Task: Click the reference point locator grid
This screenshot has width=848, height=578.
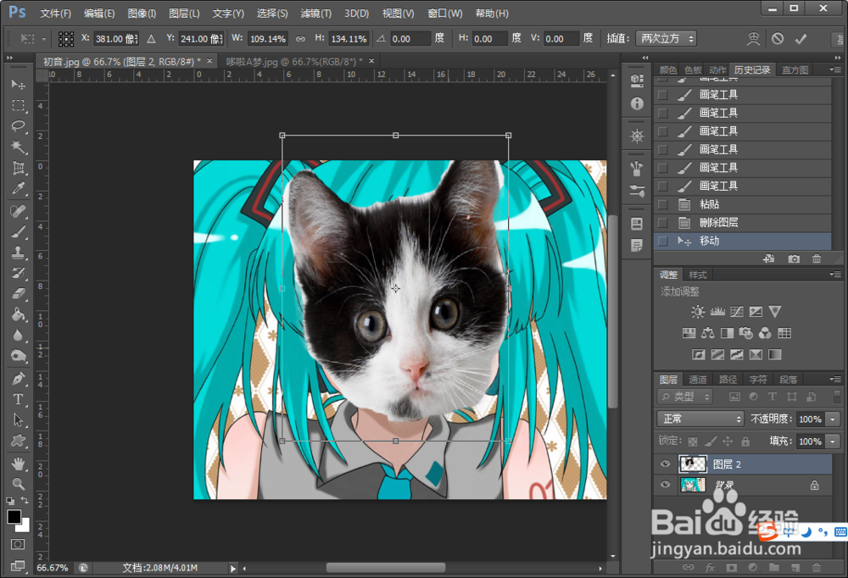Action: coord(66,38)
